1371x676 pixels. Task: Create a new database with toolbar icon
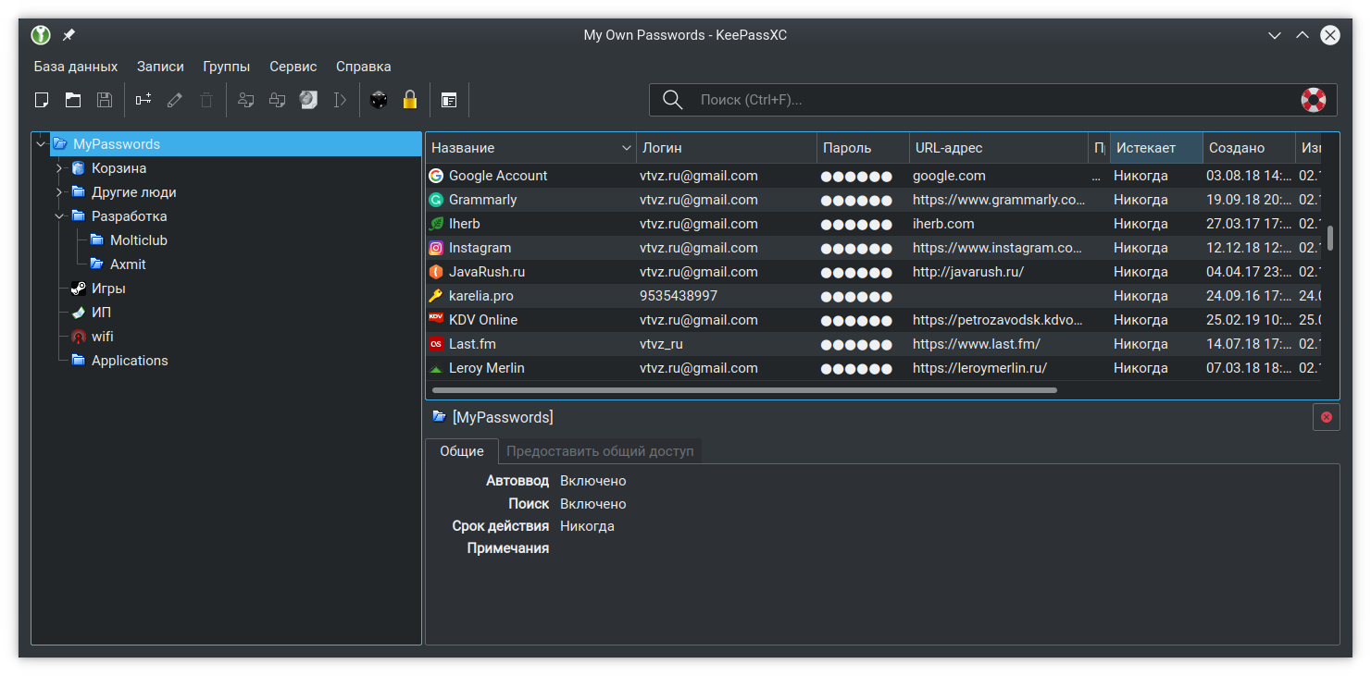(42, 100)
